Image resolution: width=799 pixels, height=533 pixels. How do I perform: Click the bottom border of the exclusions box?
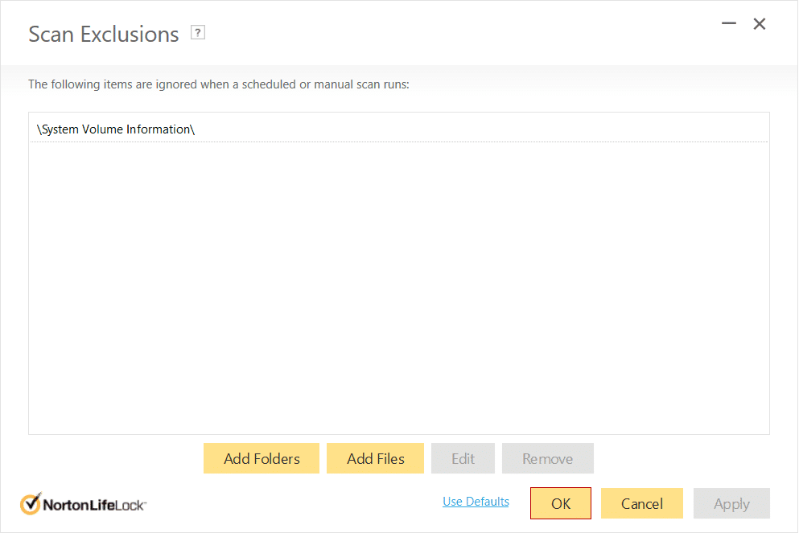[x=398, y=434]
